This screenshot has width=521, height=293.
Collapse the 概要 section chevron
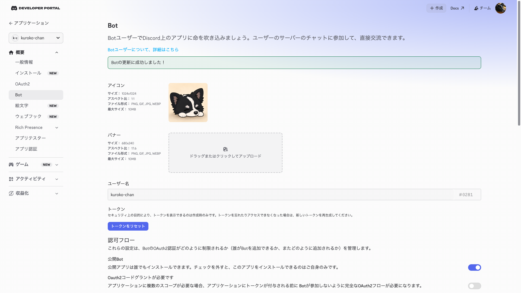pos(57,52)
